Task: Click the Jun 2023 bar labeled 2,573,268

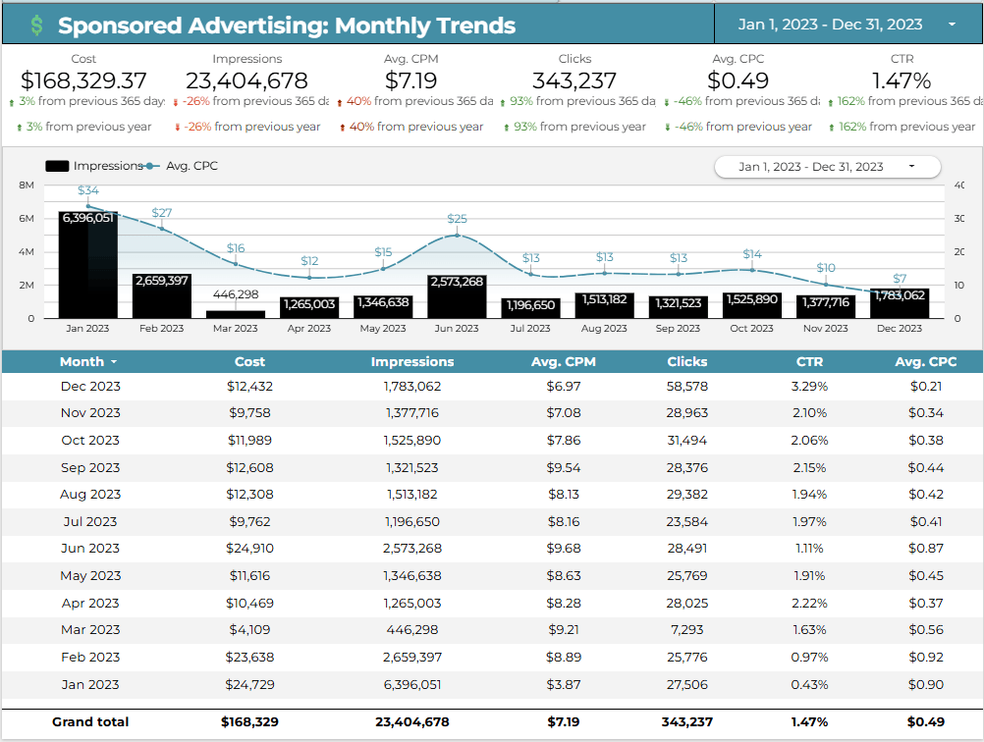Action: click(x=457, y=296)
